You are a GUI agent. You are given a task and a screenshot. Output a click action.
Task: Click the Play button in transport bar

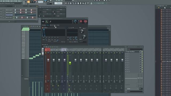[31, 2]
